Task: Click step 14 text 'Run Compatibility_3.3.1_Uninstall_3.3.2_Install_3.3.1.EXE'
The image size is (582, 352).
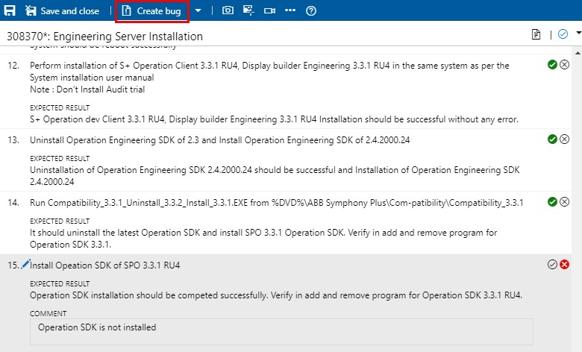Action: (139, 203)
